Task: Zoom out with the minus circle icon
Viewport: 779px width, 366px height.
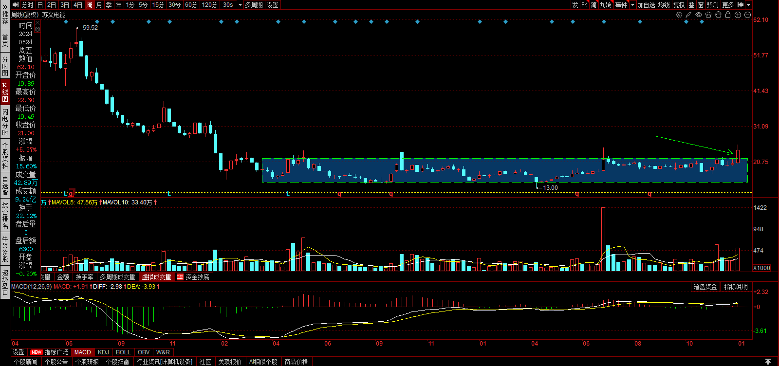Action: (x=747, y=15)
